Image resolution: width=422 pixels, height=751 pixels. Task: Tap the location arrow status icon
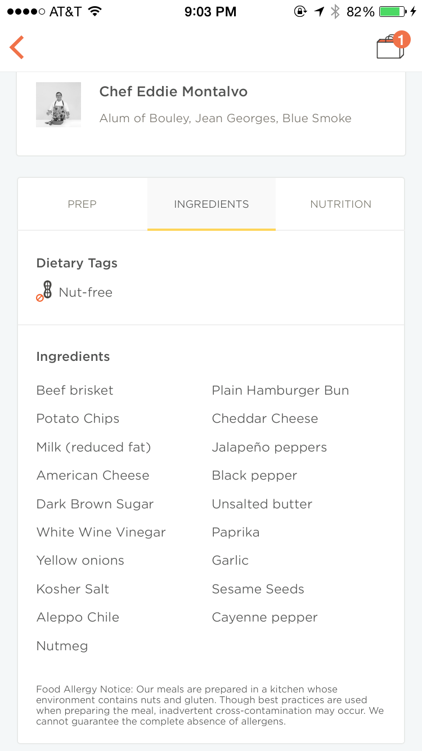(x=319, y=11)
